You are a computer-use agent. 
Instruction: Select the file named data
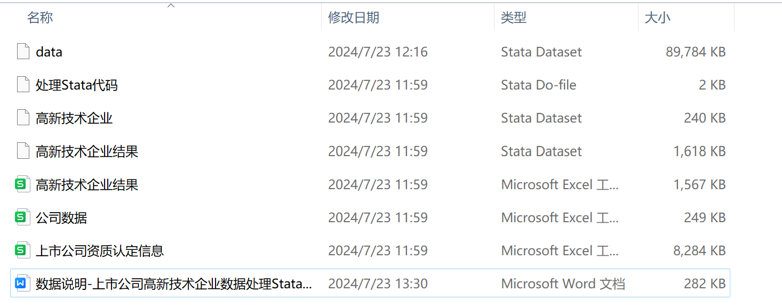click(x=49, y=52)
